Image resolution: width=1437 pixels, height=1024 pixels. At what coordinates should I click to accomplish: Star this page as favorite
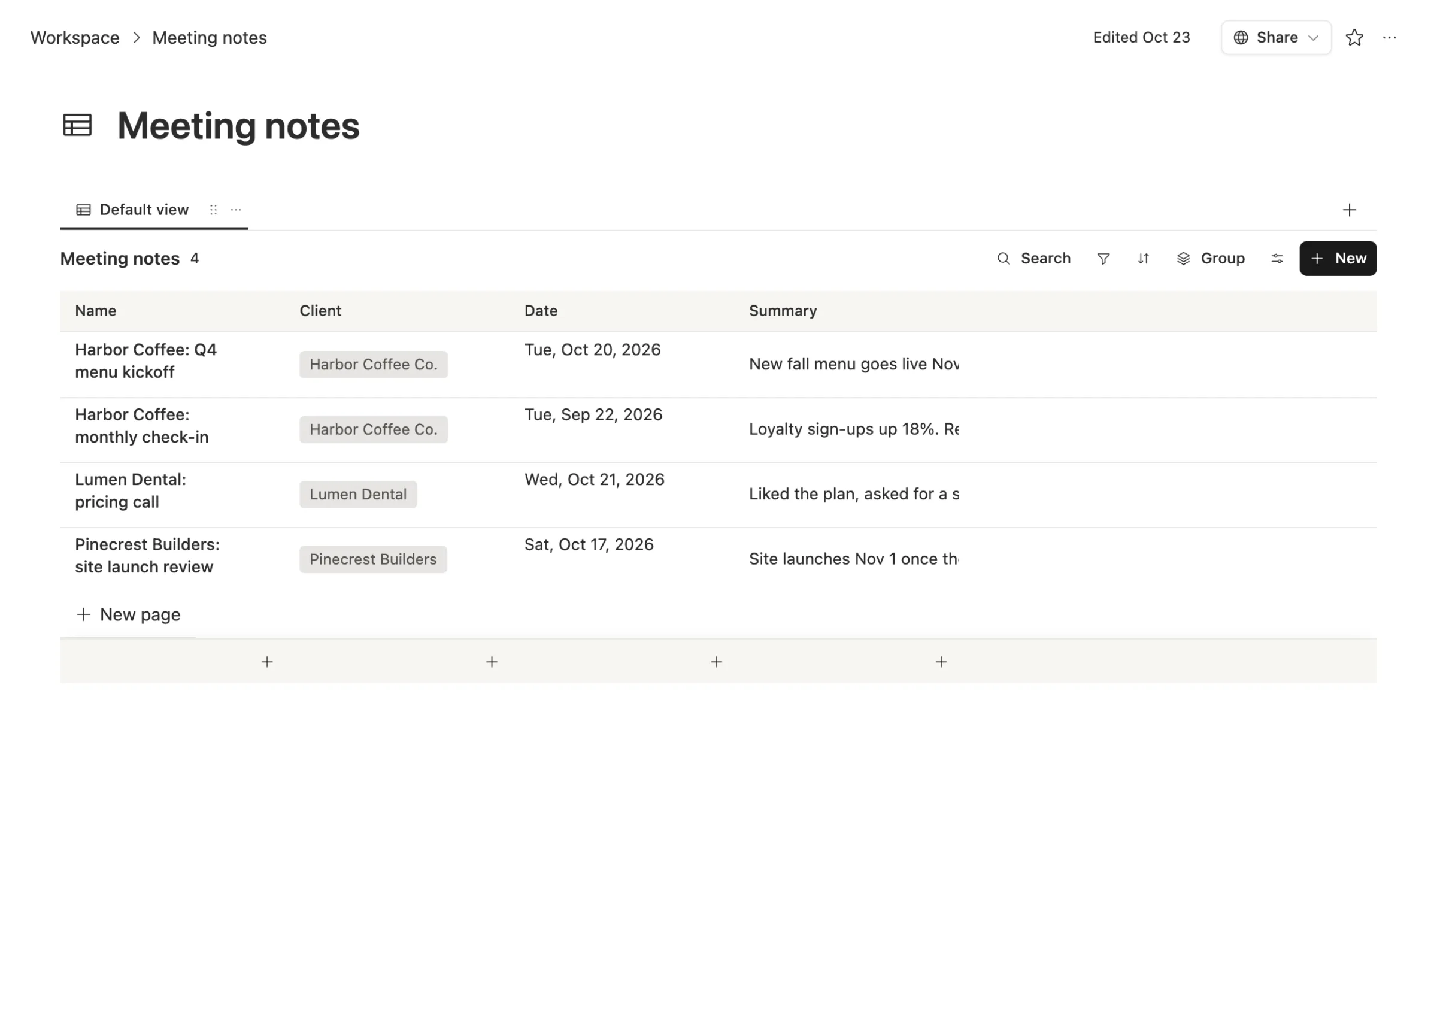tap(1354, 38)
